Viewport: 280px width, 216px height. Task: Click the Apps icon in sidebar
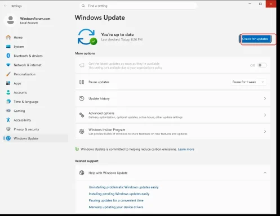[x=8, y=83]
